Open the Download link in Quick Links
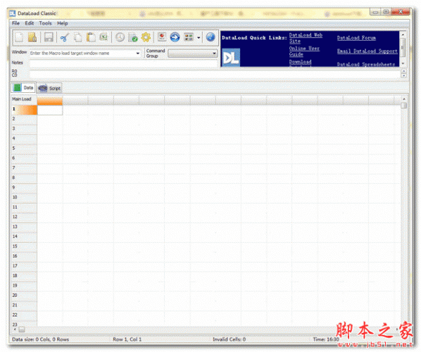The image size is (421, 352). tap(300, 62)
